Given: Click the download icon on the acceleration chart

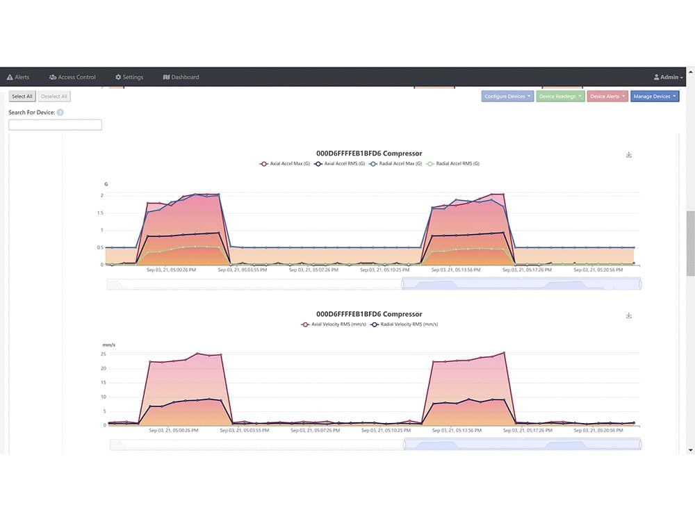Looking at the screenshot, I should coord(629,154).
